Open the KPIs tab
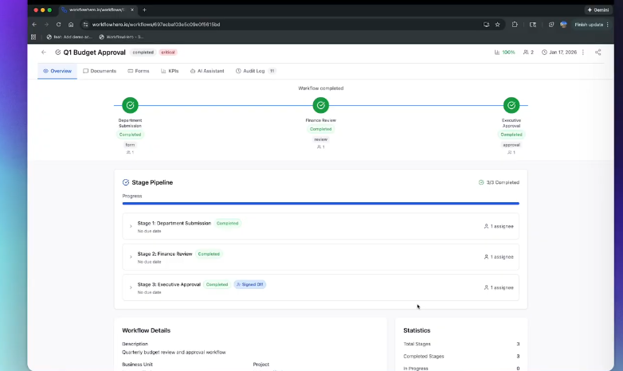 pos(170,71)
